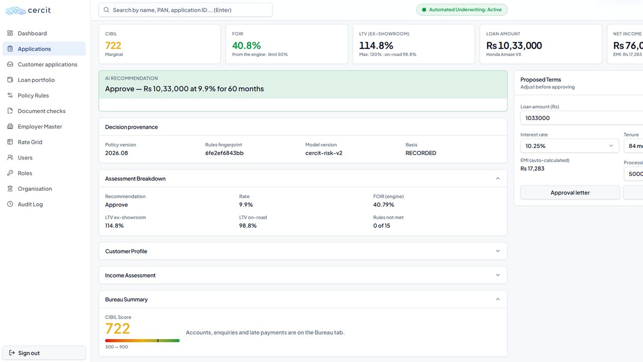The height and width of the screenshot is (362, 643).
Task: Click the cercit logo
Action: [28, 10]
